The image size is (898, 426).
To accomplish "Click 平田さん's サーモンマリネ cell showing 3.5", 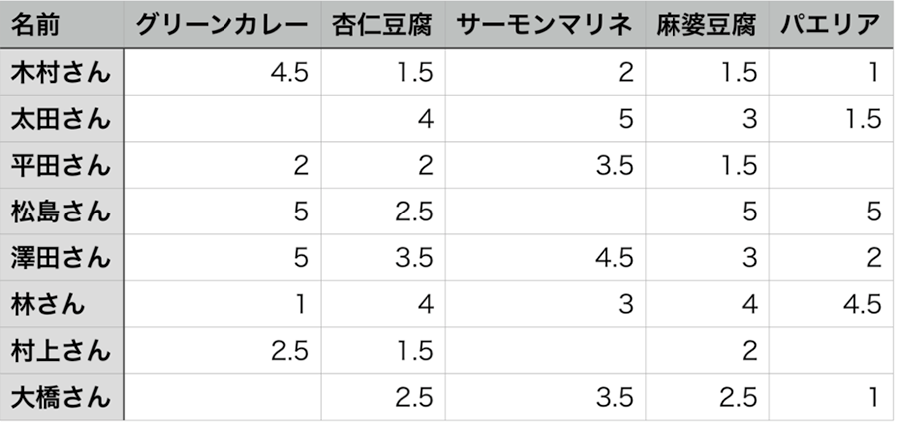I will click(x=545, y=165).
